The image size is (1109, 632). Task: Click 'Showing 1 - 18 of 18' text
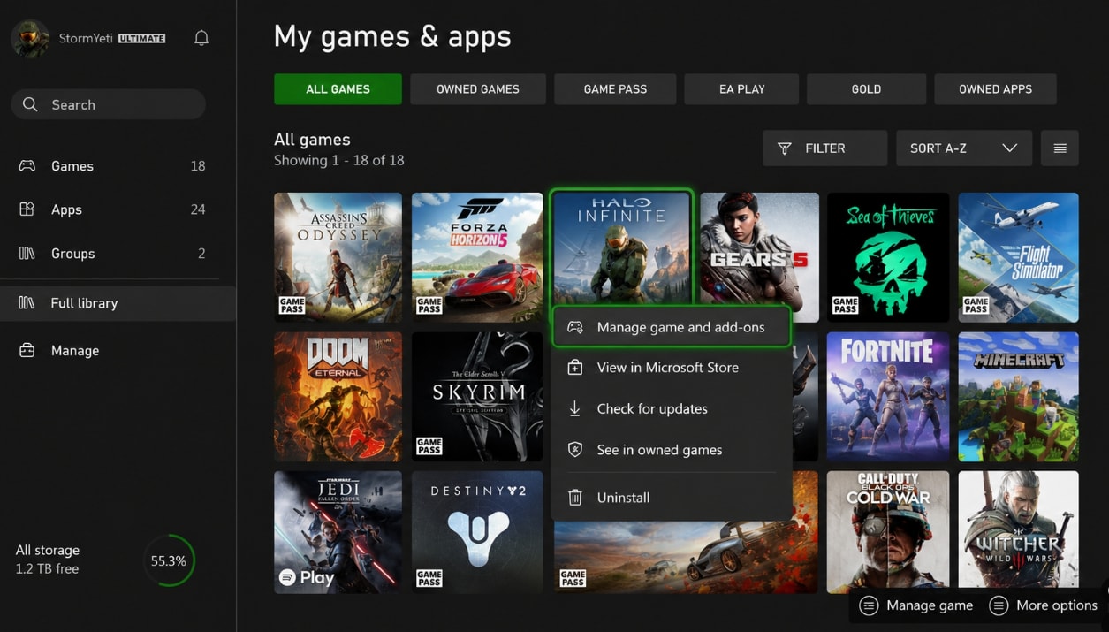click(x=339, y=160)
